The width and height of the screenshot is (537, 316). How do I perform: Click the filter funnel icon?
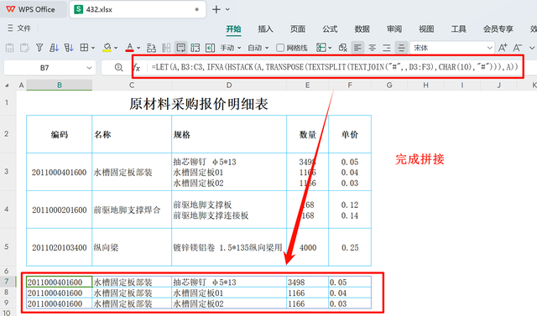click(39, 48)
